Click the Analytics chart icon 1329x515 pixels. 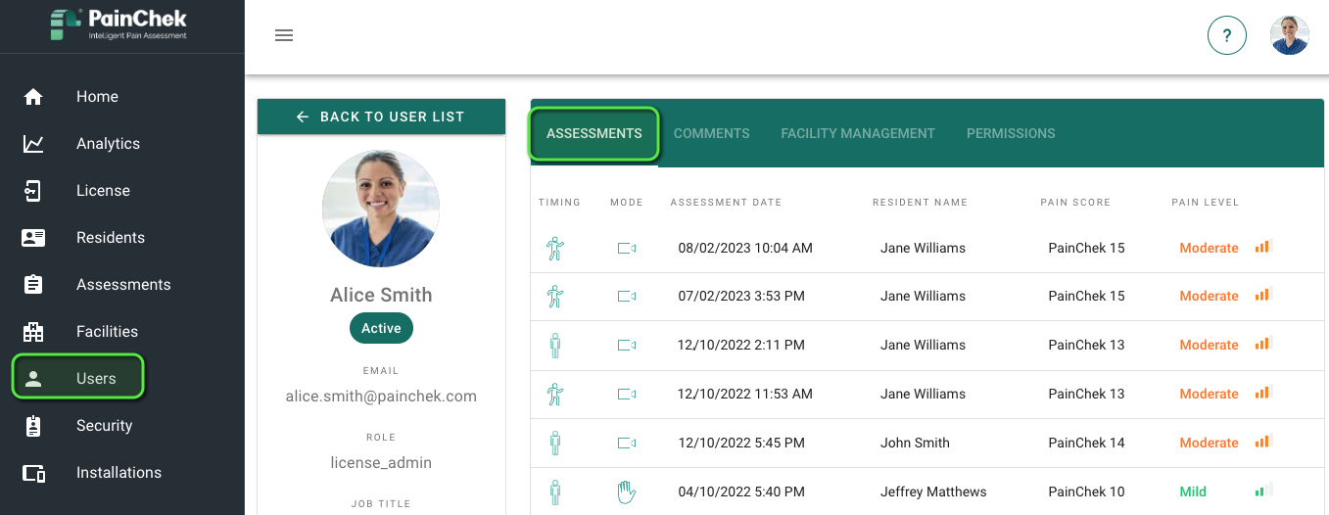(x=33, y=144)
